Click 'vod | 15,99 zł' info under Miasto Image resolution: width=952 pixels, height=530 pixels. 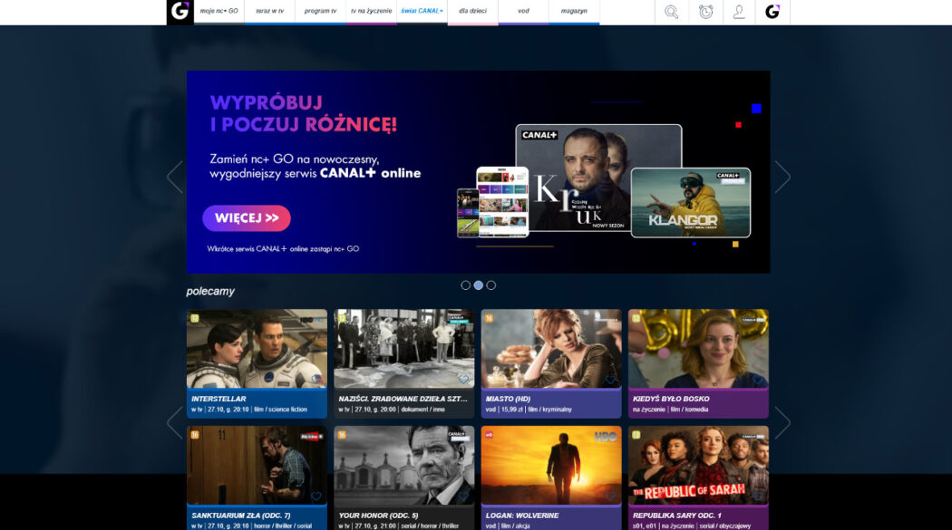[x=504, y=410]
